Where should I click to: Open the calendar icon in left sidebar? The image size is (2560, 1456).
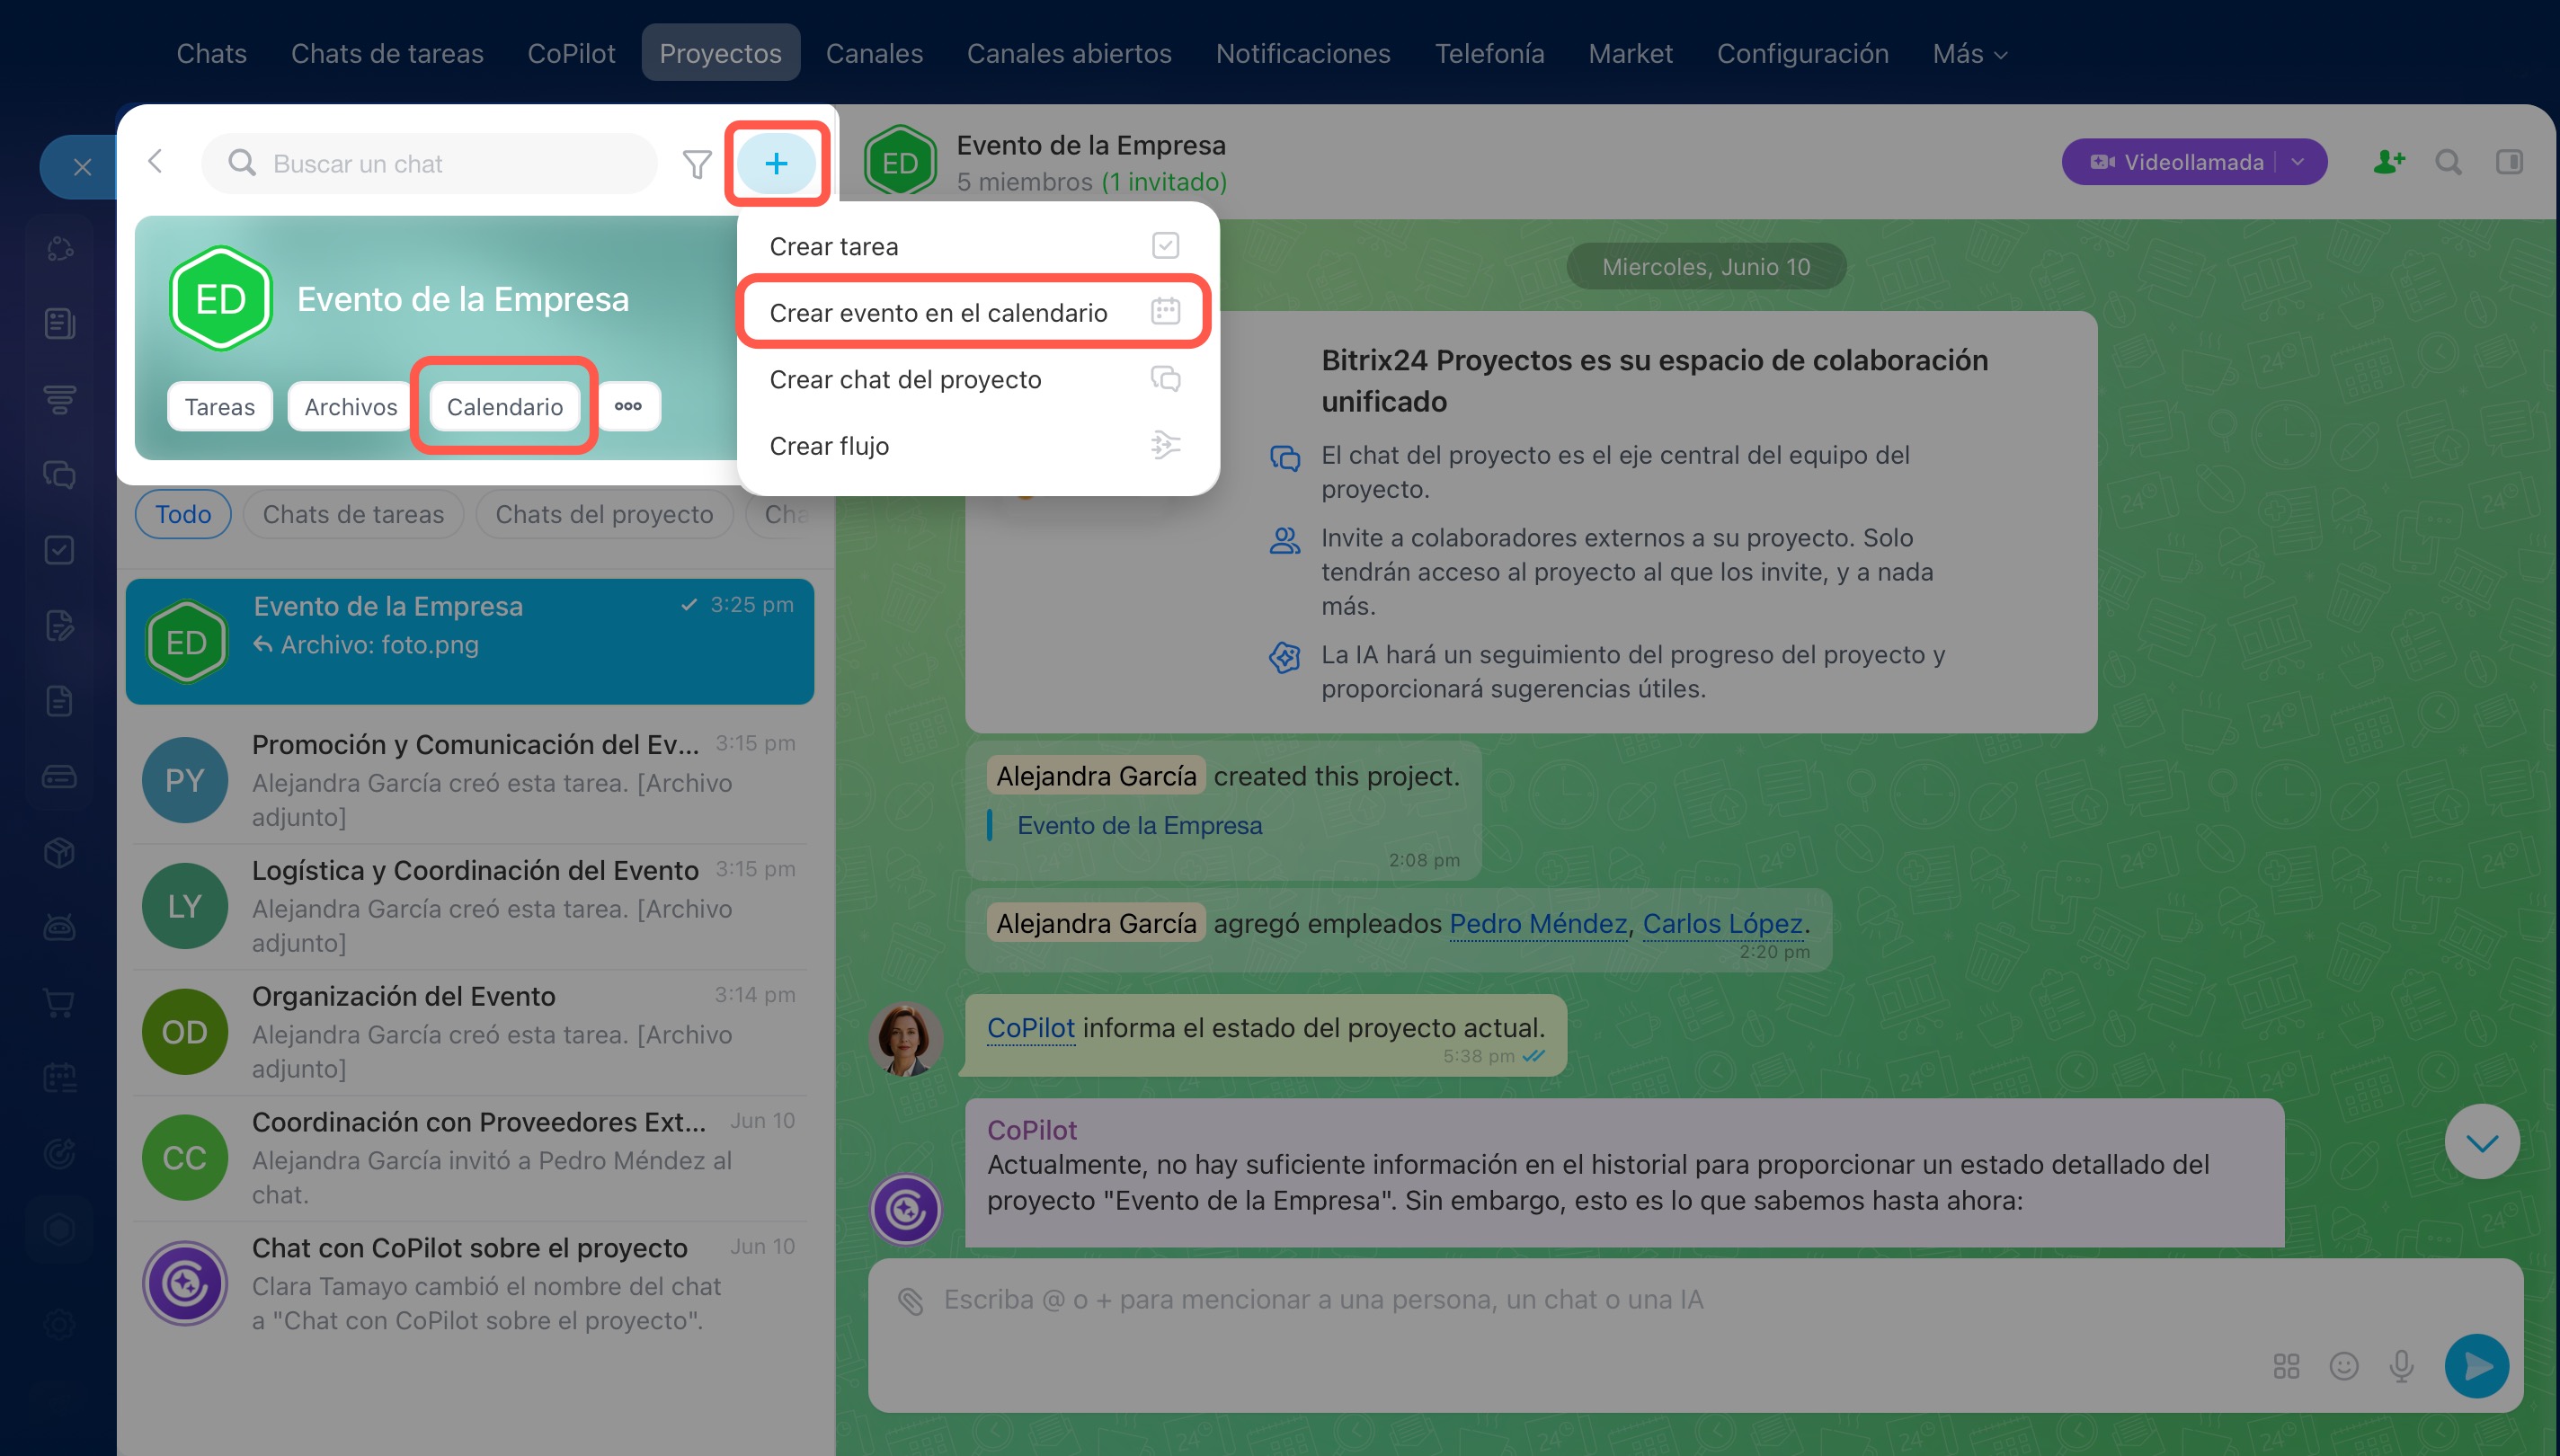point(59,1077)
